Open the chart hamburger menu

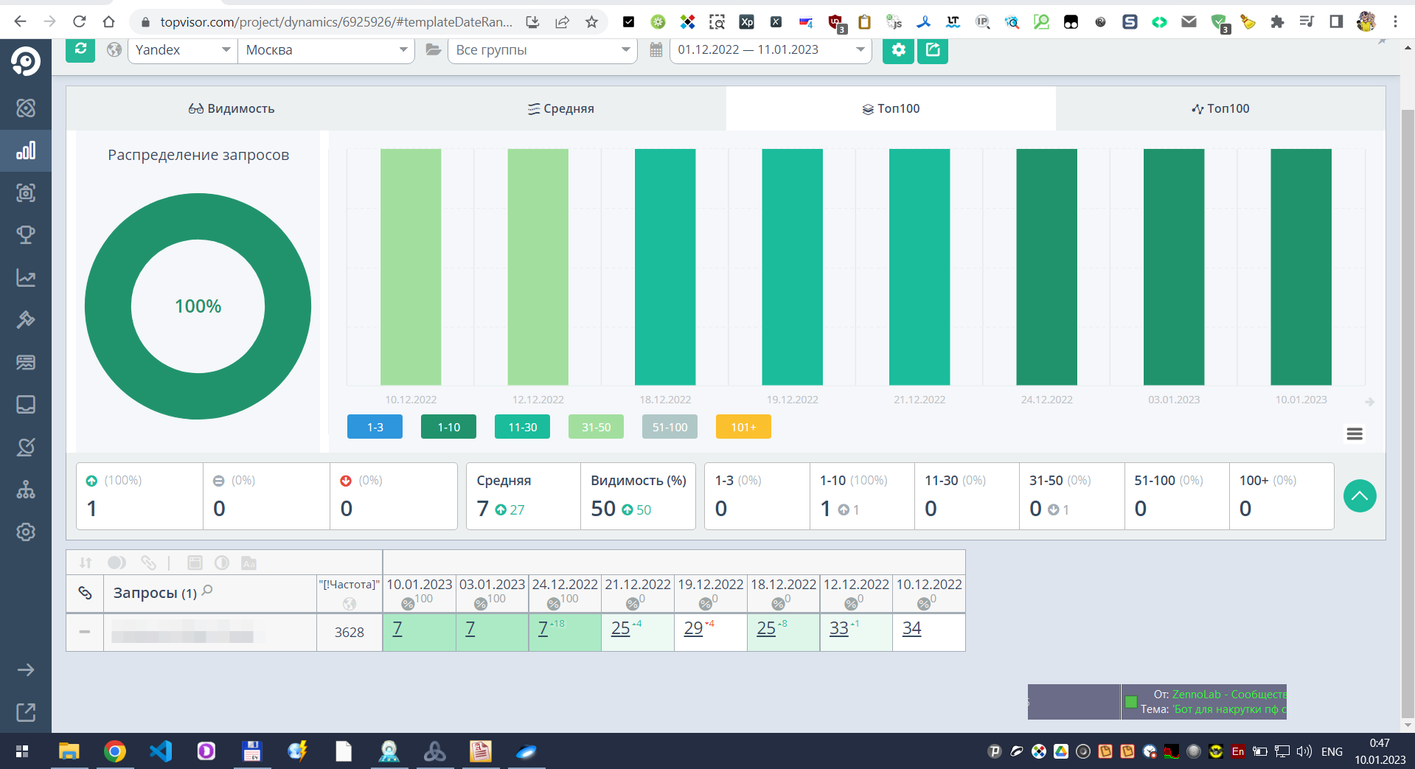1355,434
